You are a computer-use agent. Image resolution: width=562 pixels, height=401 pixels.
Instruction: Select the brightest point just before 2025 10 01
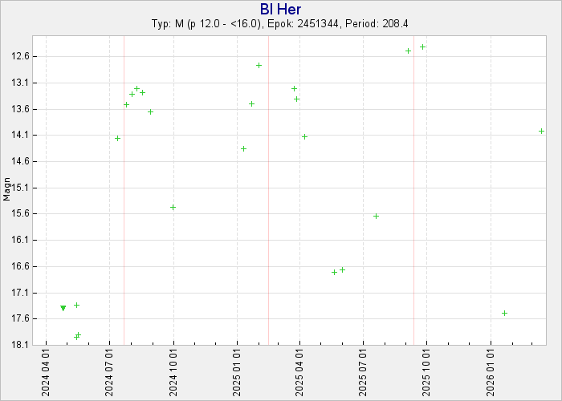coord(422,47)
